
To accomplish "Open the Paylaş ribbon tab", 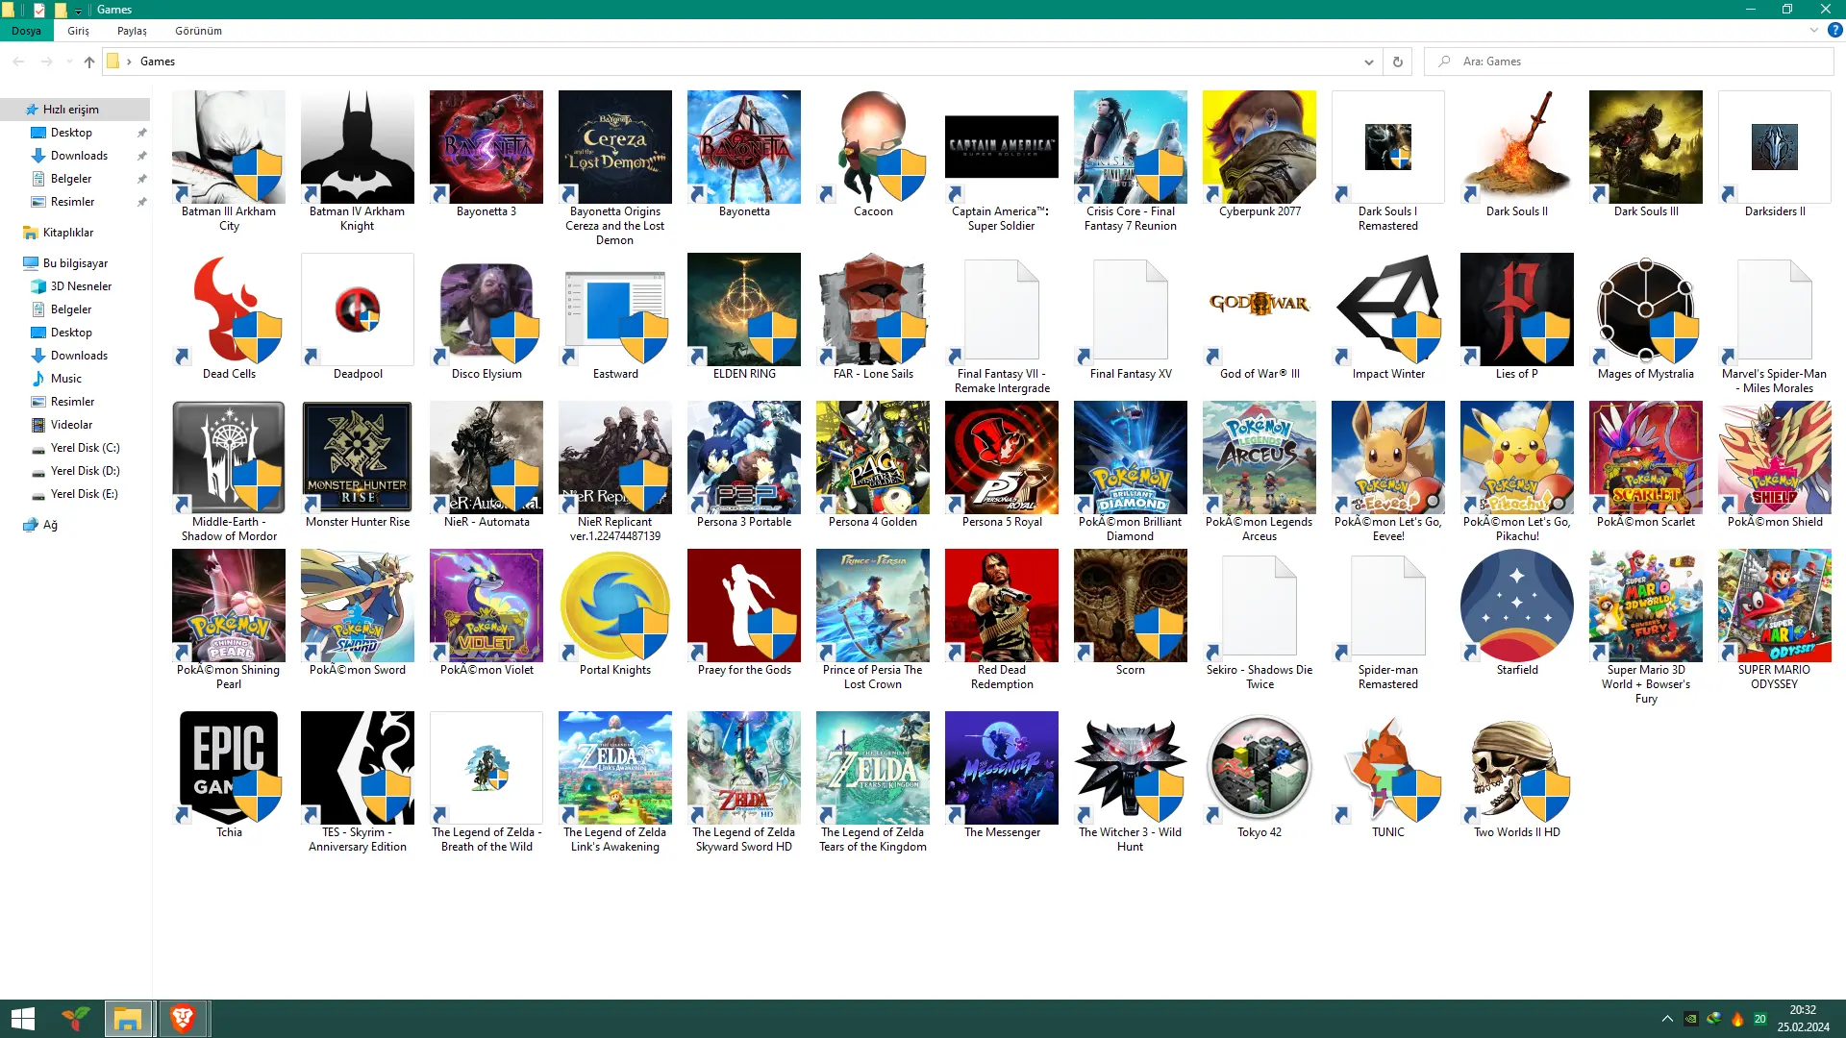I will (x=132, y=31).
